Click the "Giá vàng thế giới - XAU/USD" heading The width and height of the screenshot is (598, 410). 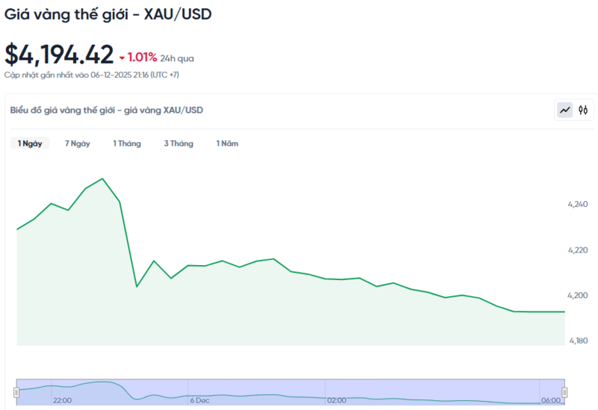(108, 14)
